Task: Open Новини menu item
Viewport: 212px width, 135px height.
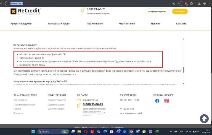Action: (x=155, y=24)
